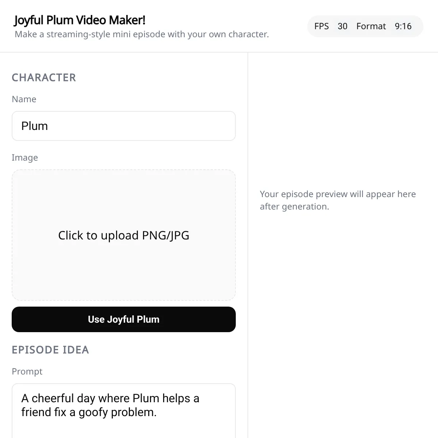This screenshot has width=438, height=438.
Task: Click the 'Click to upload PNG/JPG' text
Action: click(123, 235)
